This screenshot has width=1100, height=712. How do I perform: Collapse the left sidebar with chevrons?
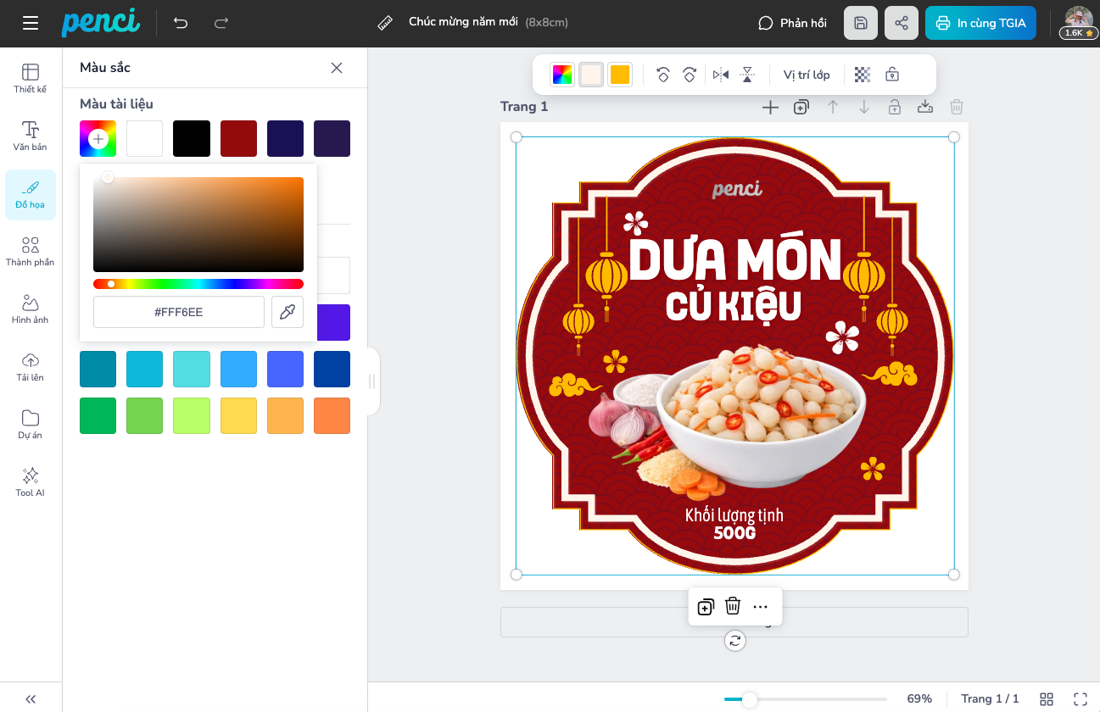[31, 698]
